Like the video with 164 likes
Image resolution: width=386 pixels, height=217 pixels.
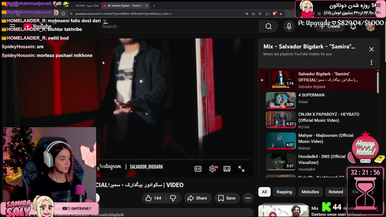coord(153,198)
